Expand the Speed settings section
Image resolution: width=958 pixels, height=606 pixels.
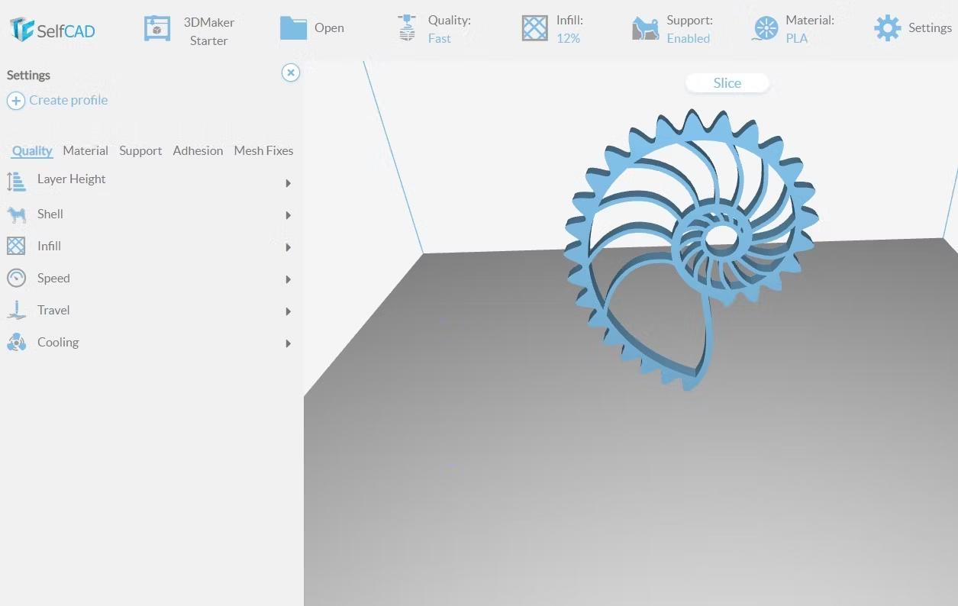pyautogui.click(x=289, y=279)
